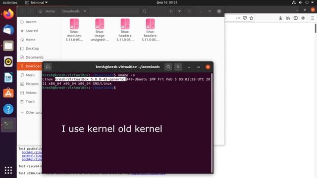Click the Firefox page scrollbar
The image size is (317, 178).
[316, 28]
